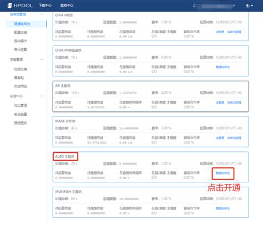This screenshot has height=225, width=263.
Task: Click the 60 s block time in IRONFISH card
Action: [x=74, y=199]
